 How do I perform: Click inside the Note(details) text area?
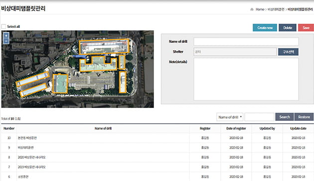[246, 79]
